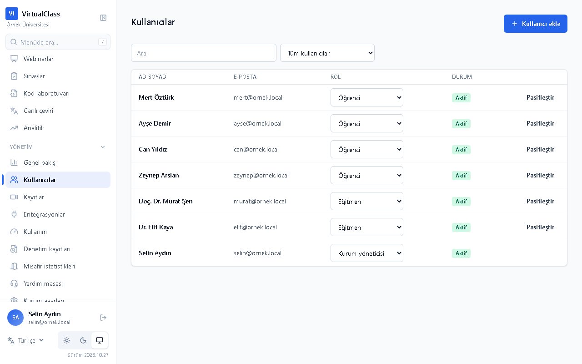Collapse the YÖNETİM section chevron
Image resolution: width=582 pixels, height=364 pixels.
103,147
